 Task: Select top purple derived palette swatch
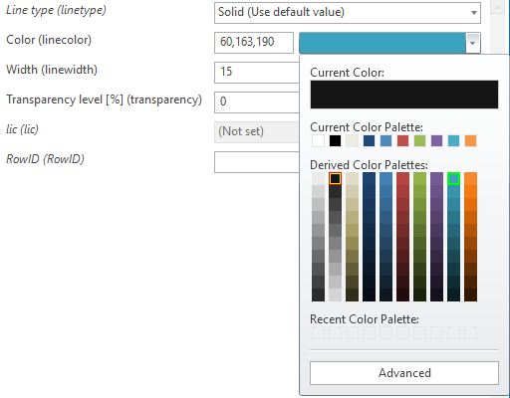[x=436, y=178]
